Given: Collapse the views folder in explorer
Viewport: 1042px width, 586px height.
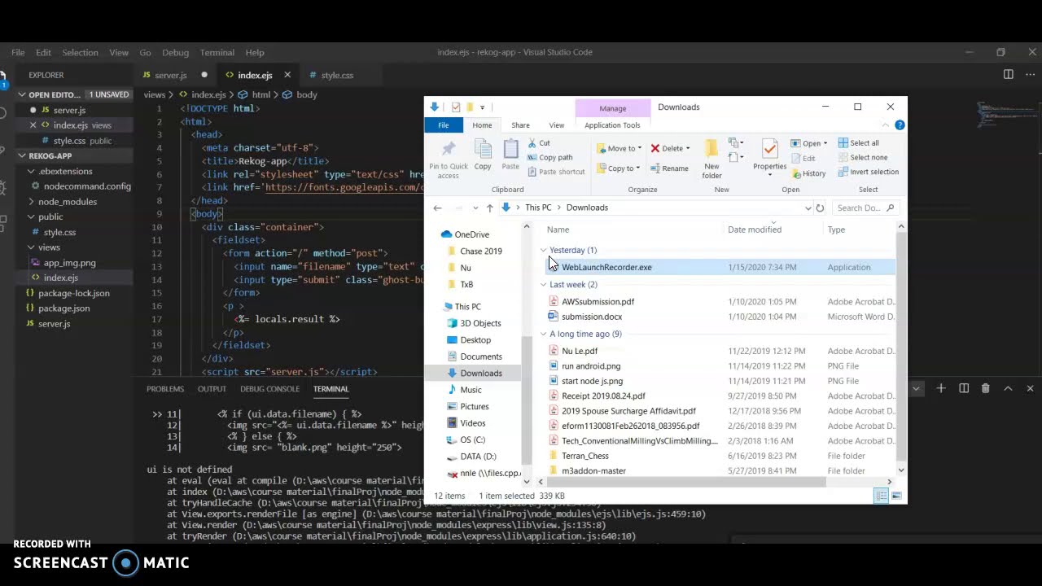Looking at the screenshot, I should click(32, 247).
